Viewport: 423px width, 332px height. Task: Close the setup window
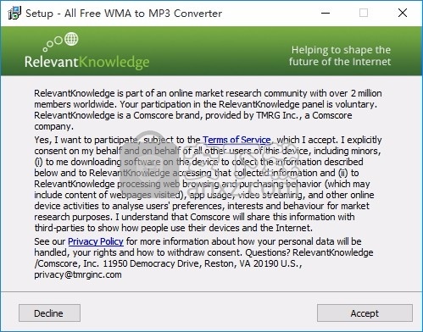point(403,13)
